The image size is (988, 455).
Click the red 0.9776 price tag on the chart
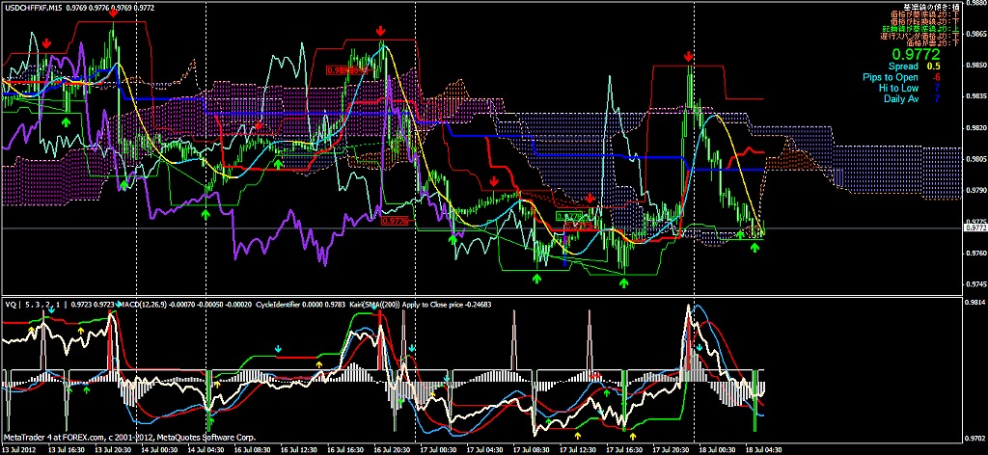pos(396,221)
